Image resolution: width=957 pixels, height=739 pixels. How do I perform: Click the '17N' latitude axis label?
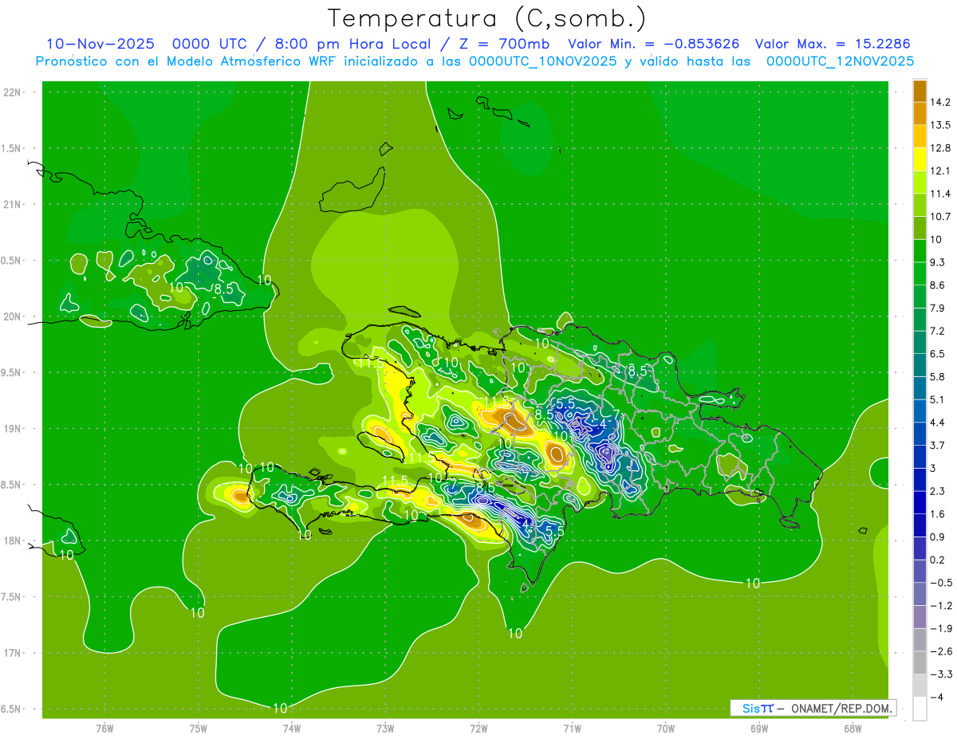12,653
